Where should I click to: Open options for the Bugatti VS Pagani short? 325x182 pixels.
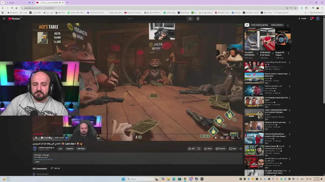pos(288,53)
